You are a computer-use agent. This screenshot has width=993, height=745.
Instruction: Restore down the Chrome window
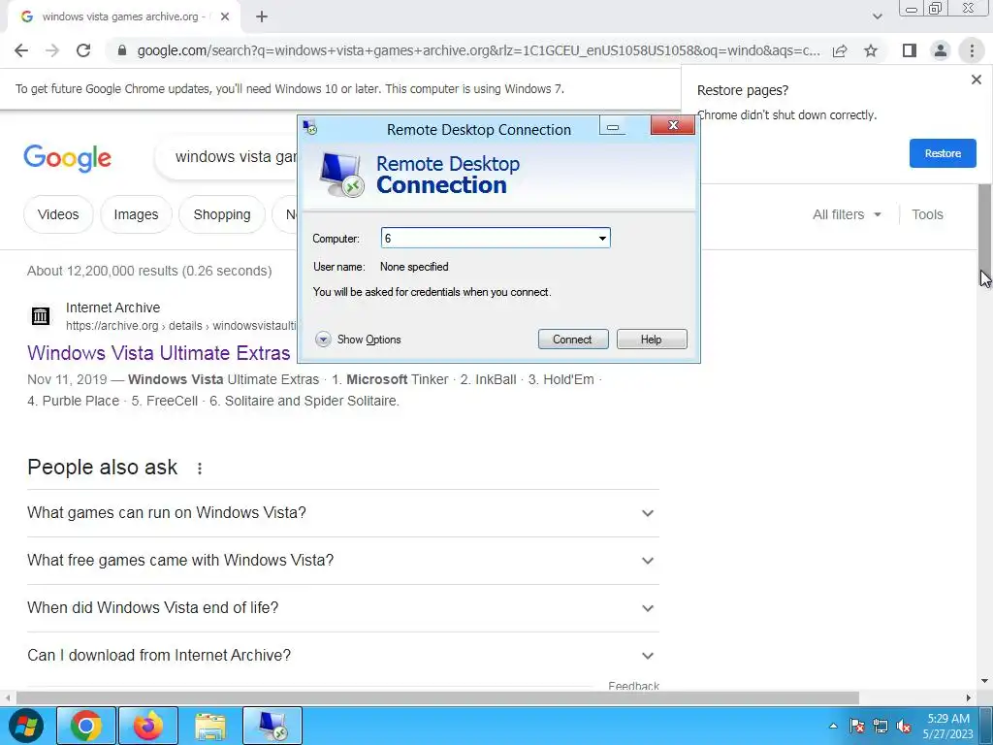[x=936, y=9]
